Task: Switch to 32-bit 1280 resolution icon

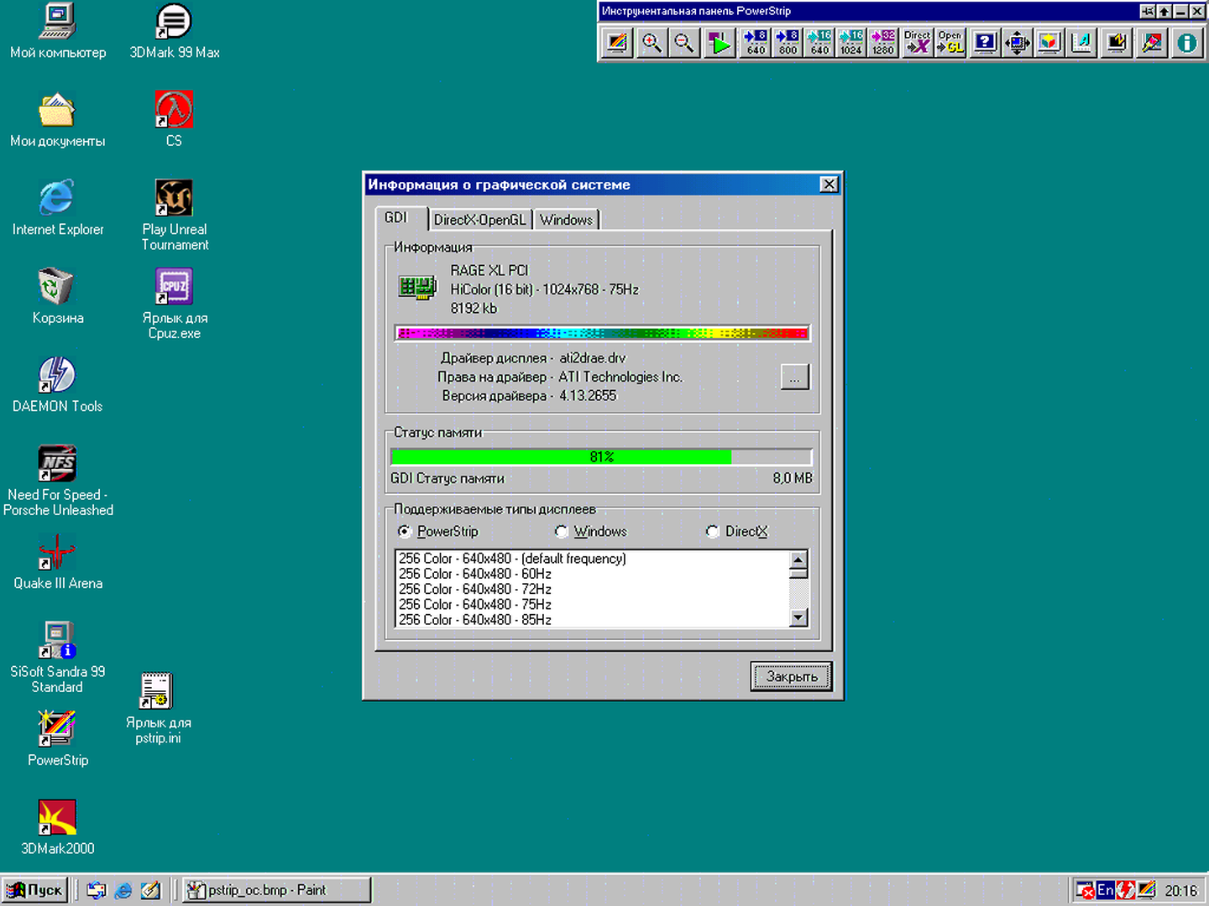Action: point(883,42)
